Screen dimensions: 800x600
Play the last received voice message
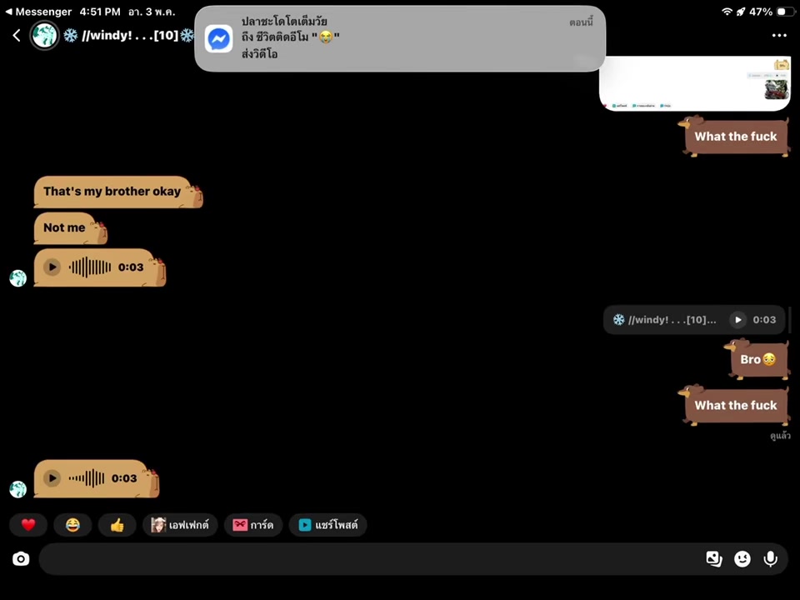tap(52, 478)
